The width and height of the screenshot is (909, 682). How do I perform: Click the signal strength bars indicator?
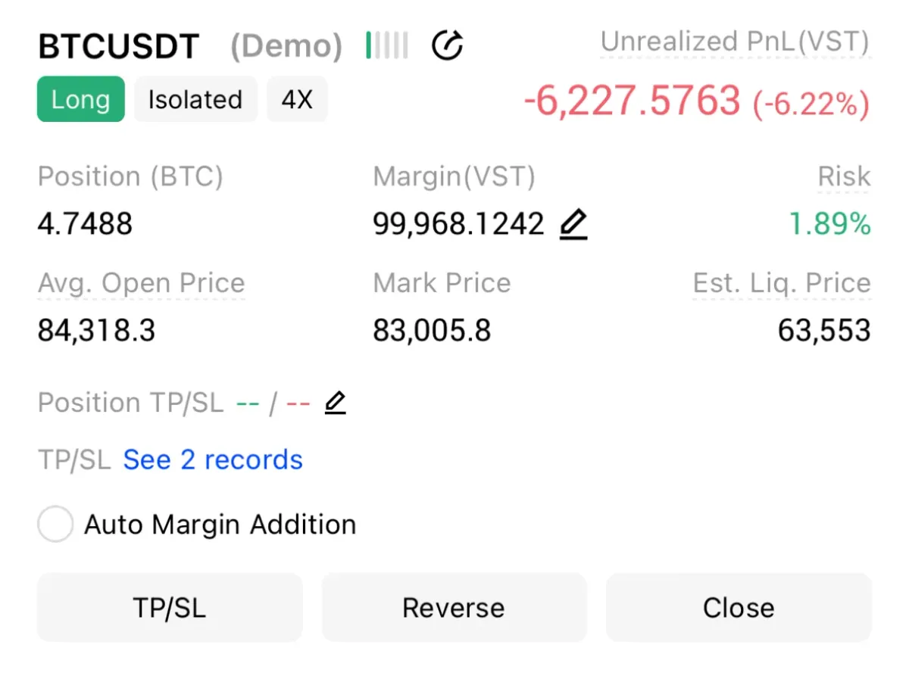pos(387,45)
